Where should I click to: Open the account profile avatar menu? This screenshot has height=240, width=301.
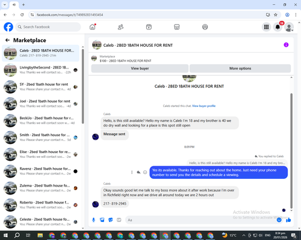coord(289,27)
